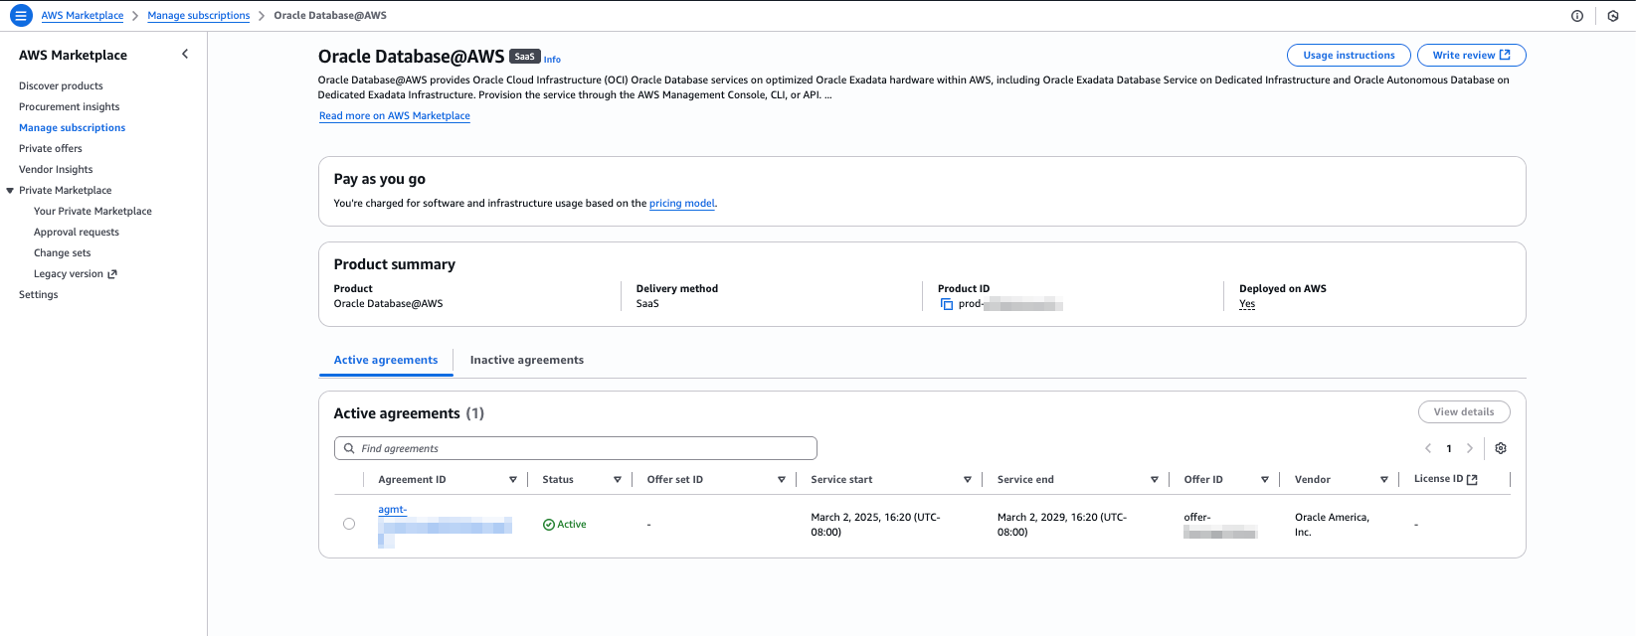Collapse the Private Marketplace tree section
1636x636 pixels.
pos(10,191)
